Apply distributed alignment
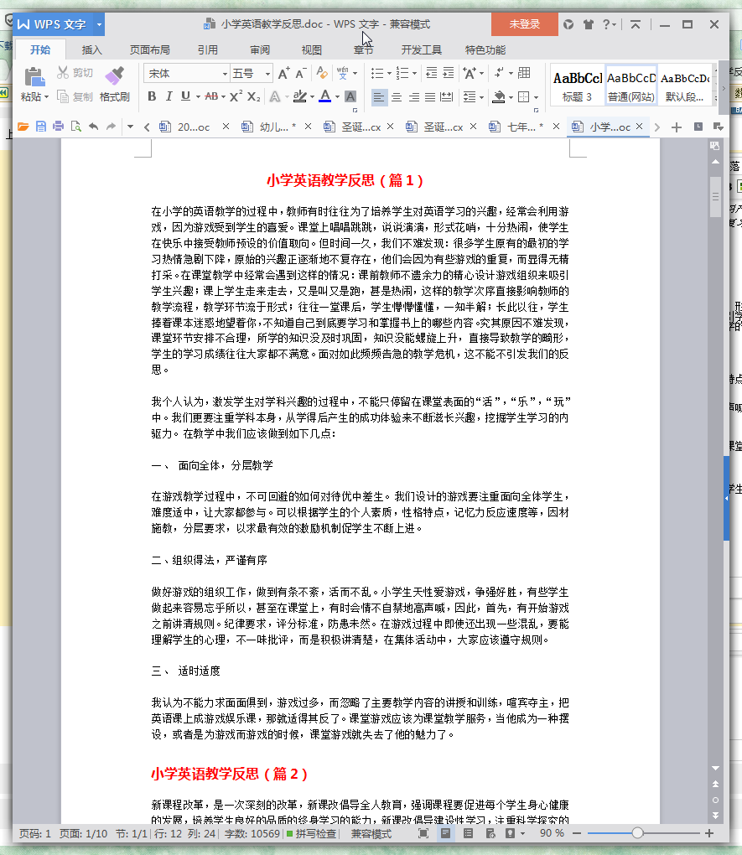This screenshot has height=855, width=742. [x=447, y=97]
